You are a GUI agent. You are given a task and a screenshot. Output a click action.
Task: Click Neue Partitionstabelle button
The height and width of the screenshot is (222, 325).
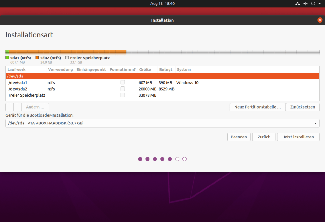[x=257, y=107]
